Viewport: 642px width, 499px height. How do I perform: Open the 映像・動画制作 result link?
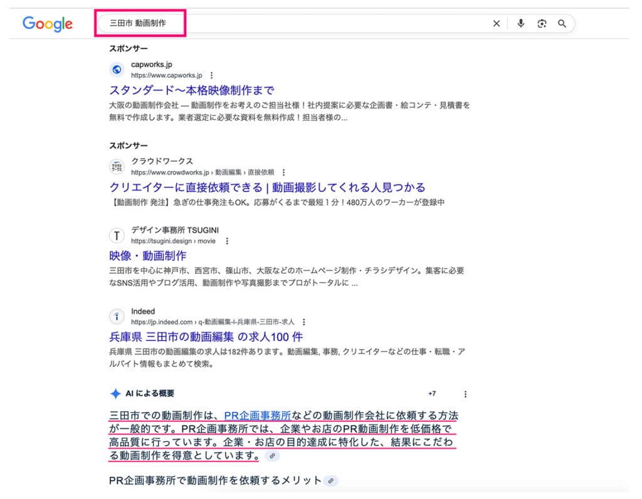(x=148, y=256)
